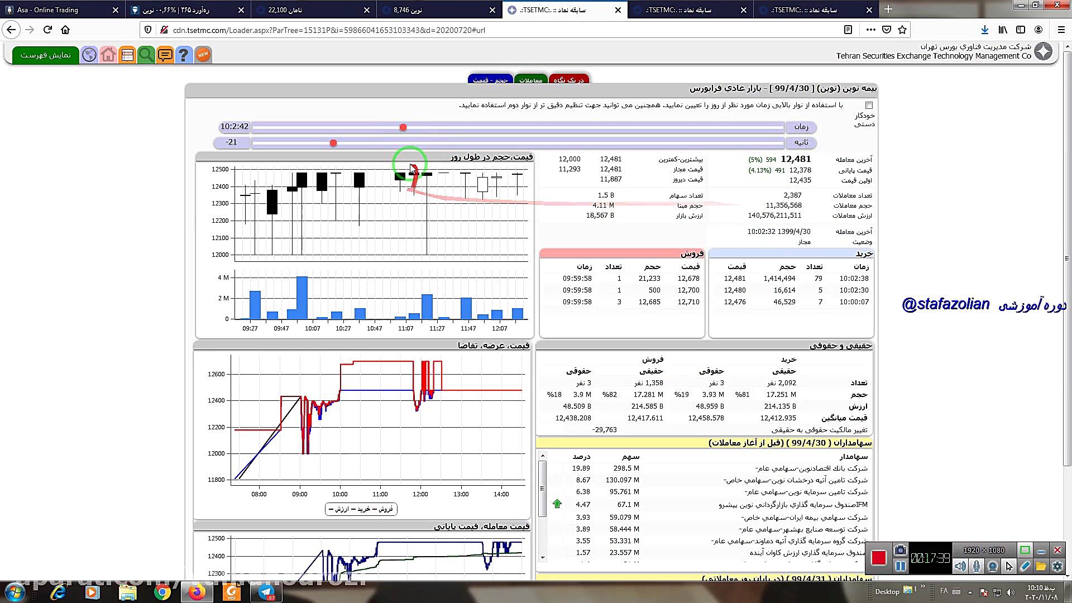Viewport: 1072px width, 603px height.
Task: Open the red 'در یک نگاه' tab
Action: [568, 80]
